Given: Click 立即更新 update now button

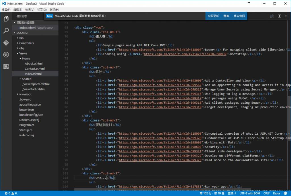Looking at the screenshot, I should pyautogui.click(x=213, y=16).
